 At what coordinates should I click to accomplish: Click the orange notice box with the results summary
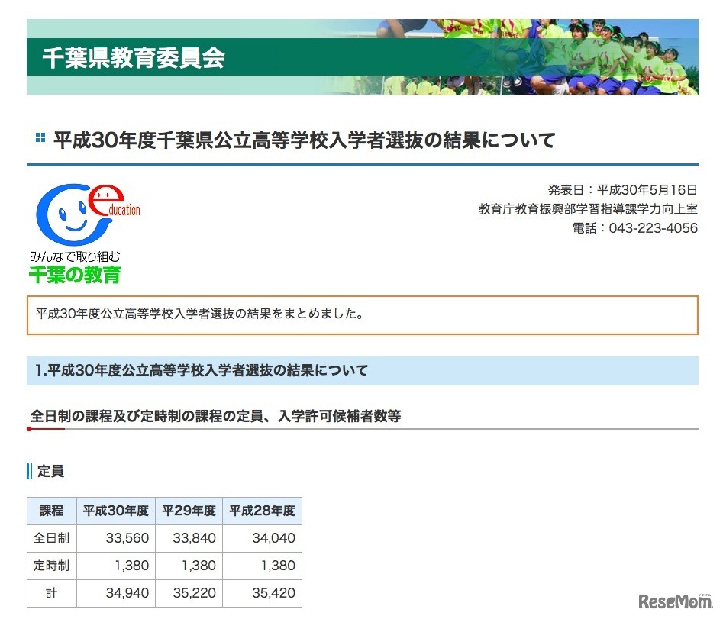[362, 314]
